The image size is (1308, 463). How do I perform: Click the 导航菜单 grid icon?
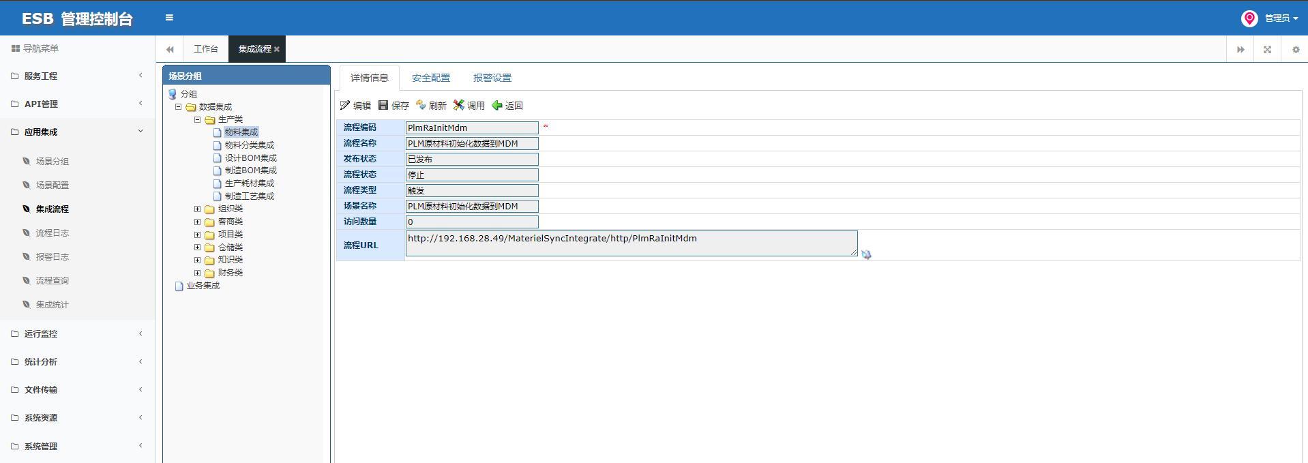pos(15,48)
